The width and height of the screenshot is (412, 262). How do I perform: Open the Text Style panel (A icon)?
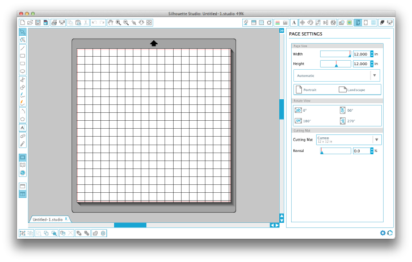coord(294,23)
